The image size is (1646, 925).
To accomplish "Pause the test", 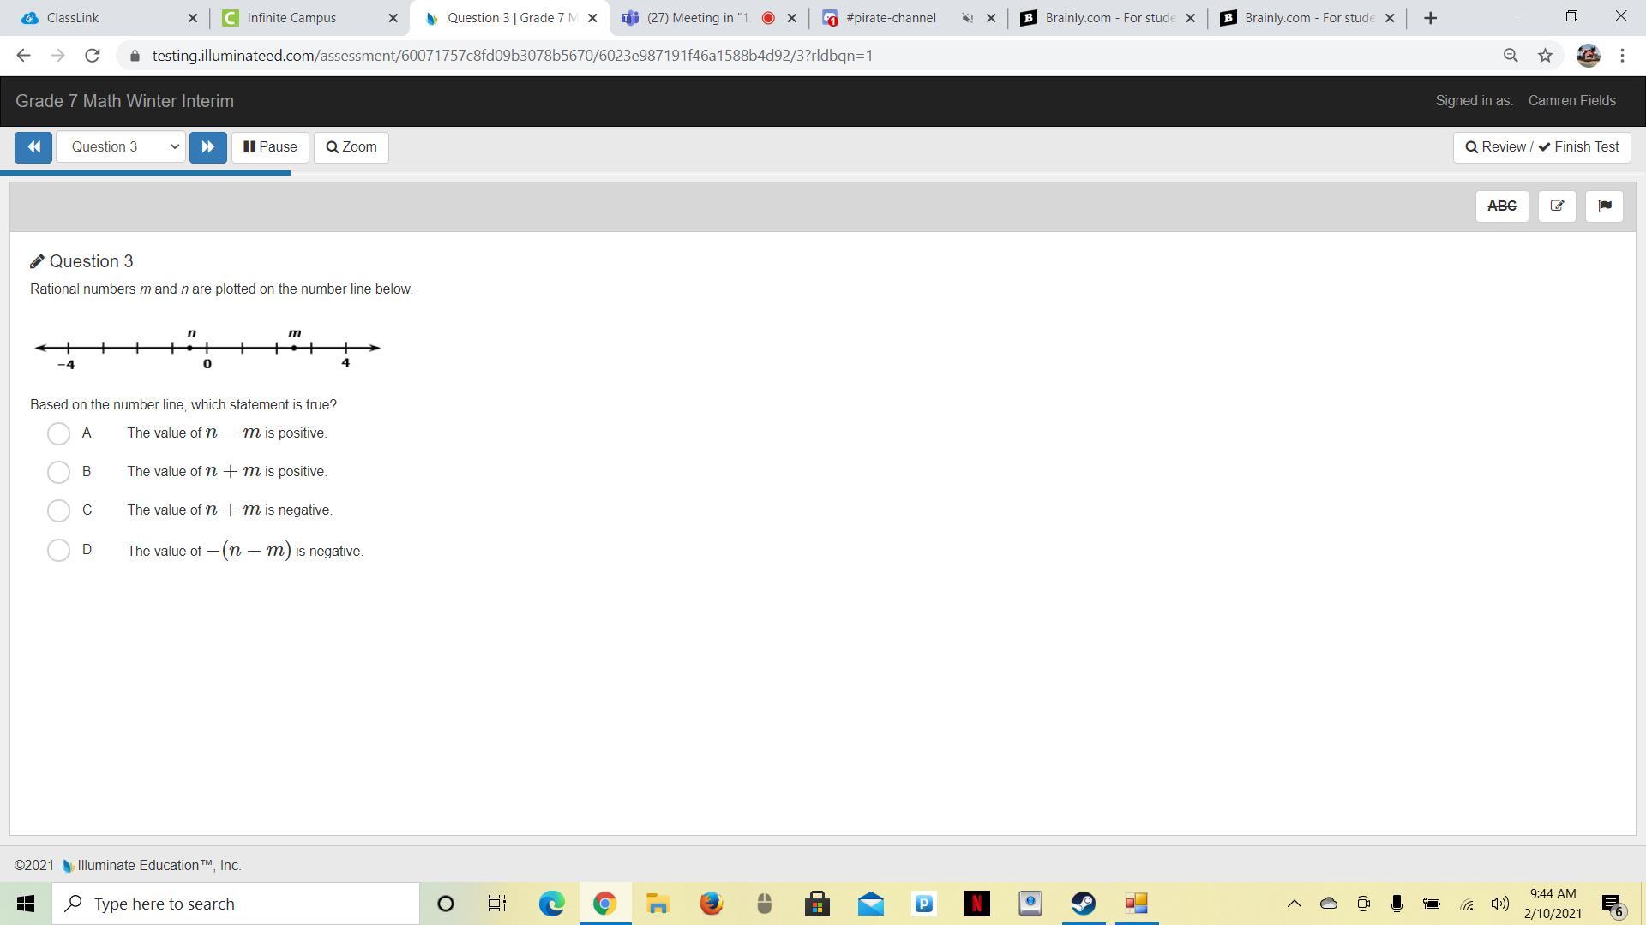I will 270,147.
